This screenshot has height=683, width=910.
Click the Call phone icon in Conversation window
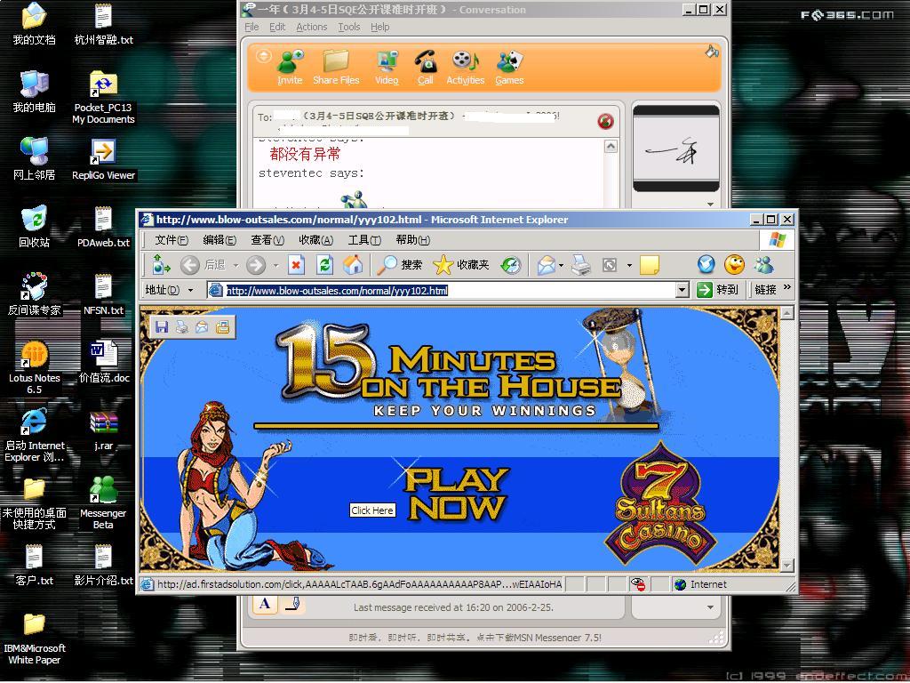point(426,68)
